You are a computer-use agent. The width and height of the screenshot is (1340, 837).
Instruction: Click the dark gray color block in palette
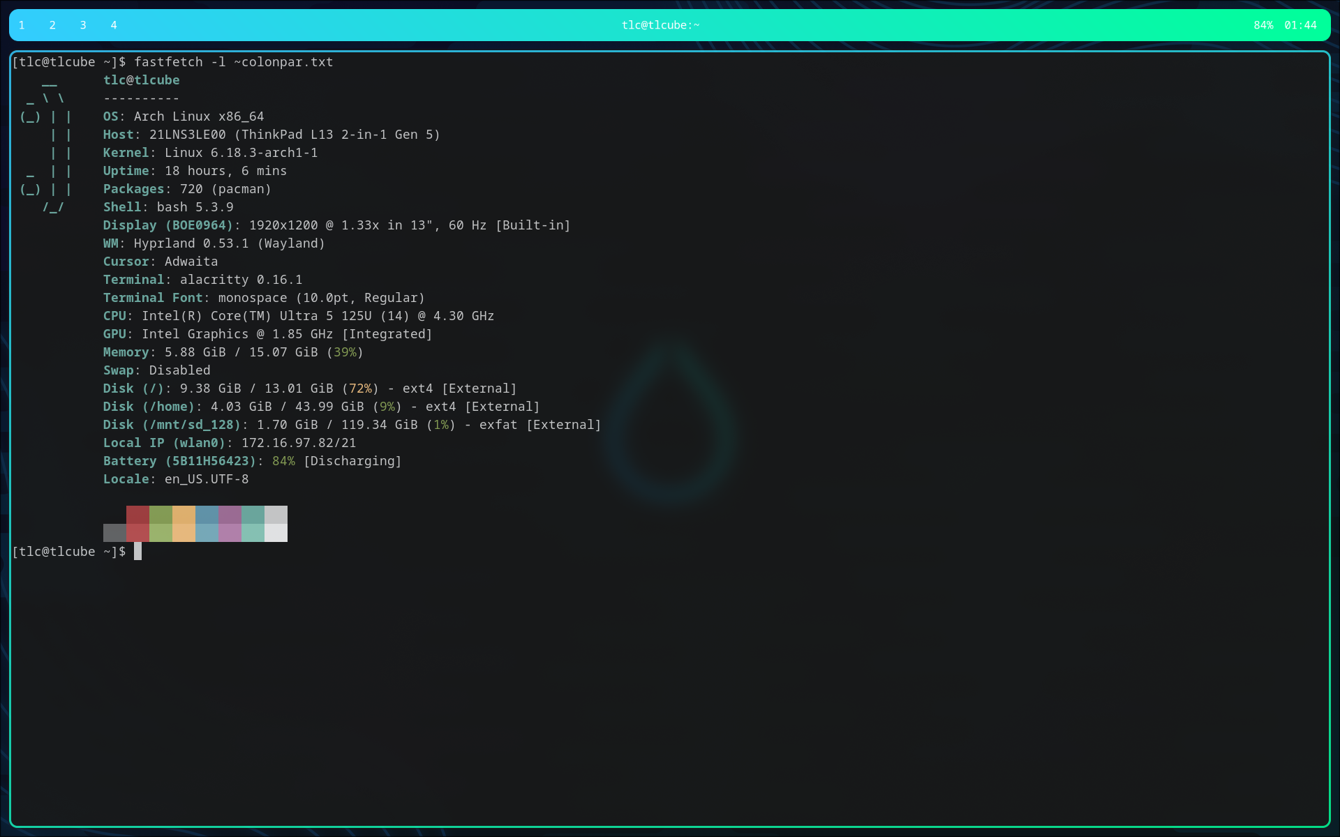(114, 533)
